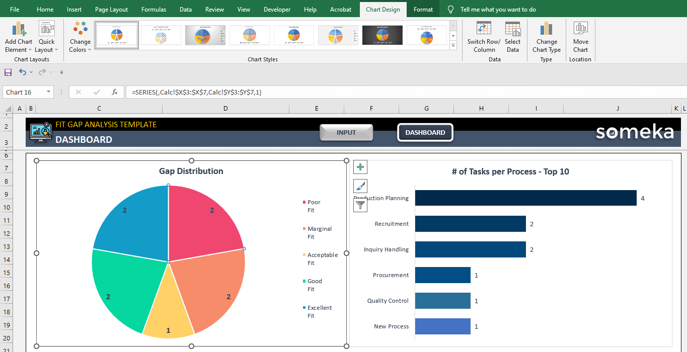
Task: Select the dark background chart style thumbnail
Action: pyautogui.click(x=383, y=35)
